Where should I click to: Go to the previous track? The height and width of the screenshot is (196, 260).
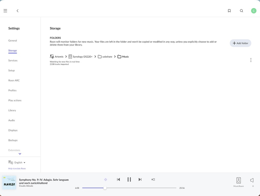tap(118, 179)
